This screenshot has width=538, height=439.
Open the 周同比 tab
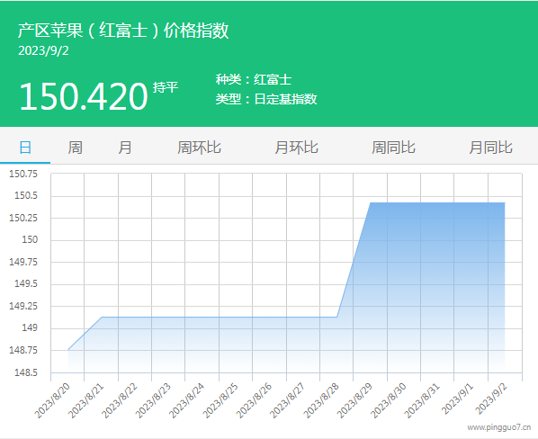393,148
